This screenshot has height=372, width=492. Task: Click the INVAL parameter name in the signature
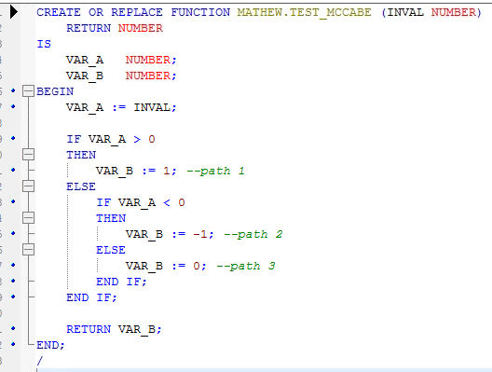405,12
